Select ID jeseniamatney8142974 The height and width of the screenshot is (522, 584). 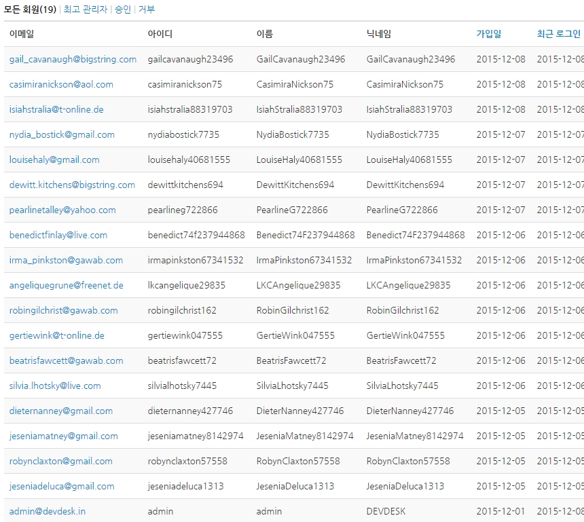point(196,436)
